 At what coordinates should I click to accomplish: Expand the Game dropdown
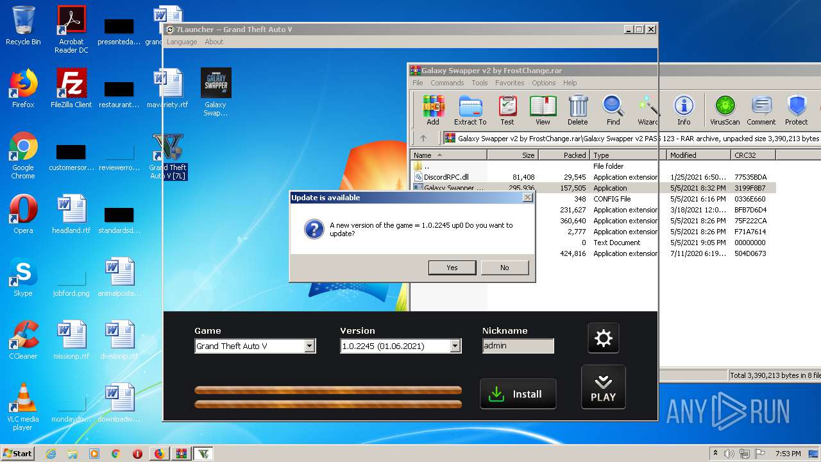click(x=310, y=346)
